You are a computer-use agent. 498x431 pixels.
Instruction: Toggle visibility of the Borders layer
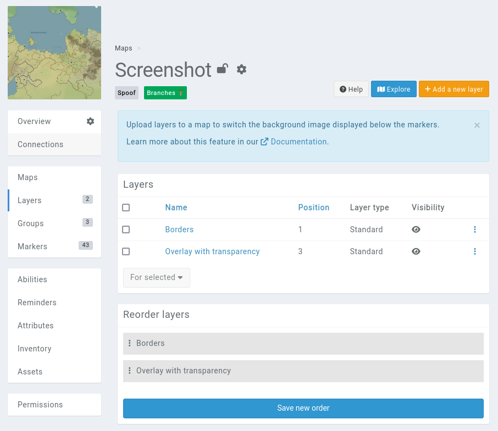[x=416, y=230]
